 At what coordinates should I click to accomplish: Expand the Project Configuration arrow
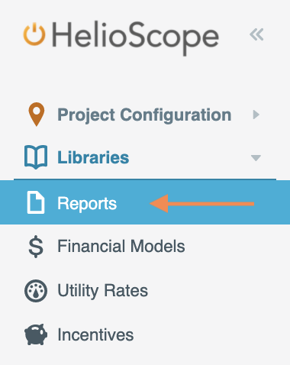click(x=256, y=115)
